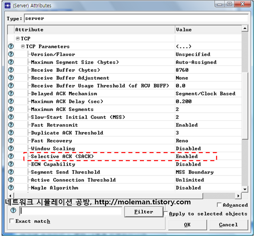This screenshot has height=236, width=254.
Task: Select Nagle Algorithm value Disabled
Action: pos(188,188)
